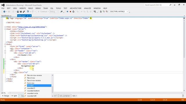This screenshot has width=186, height=104.
Task: Follow the www.w3.org xhtml link
Action: click(32, 27)
